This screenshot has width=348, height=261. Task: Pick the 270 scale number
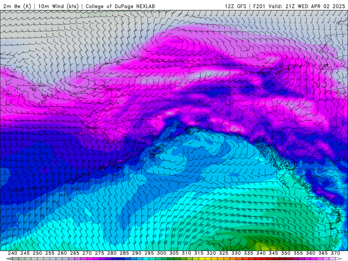coord(87,253)
